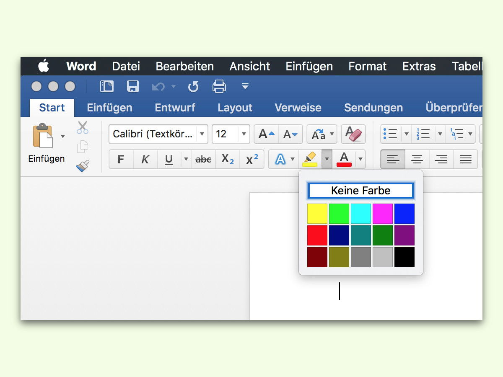Pick the yellow highlight color swatch
The image size is (503, 377).
[317, 214]
